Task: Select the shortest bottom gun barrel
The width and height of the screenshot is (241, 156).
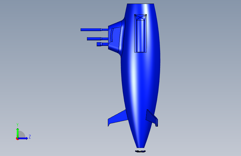Action: pyautogui.click(x=103, y=44)
